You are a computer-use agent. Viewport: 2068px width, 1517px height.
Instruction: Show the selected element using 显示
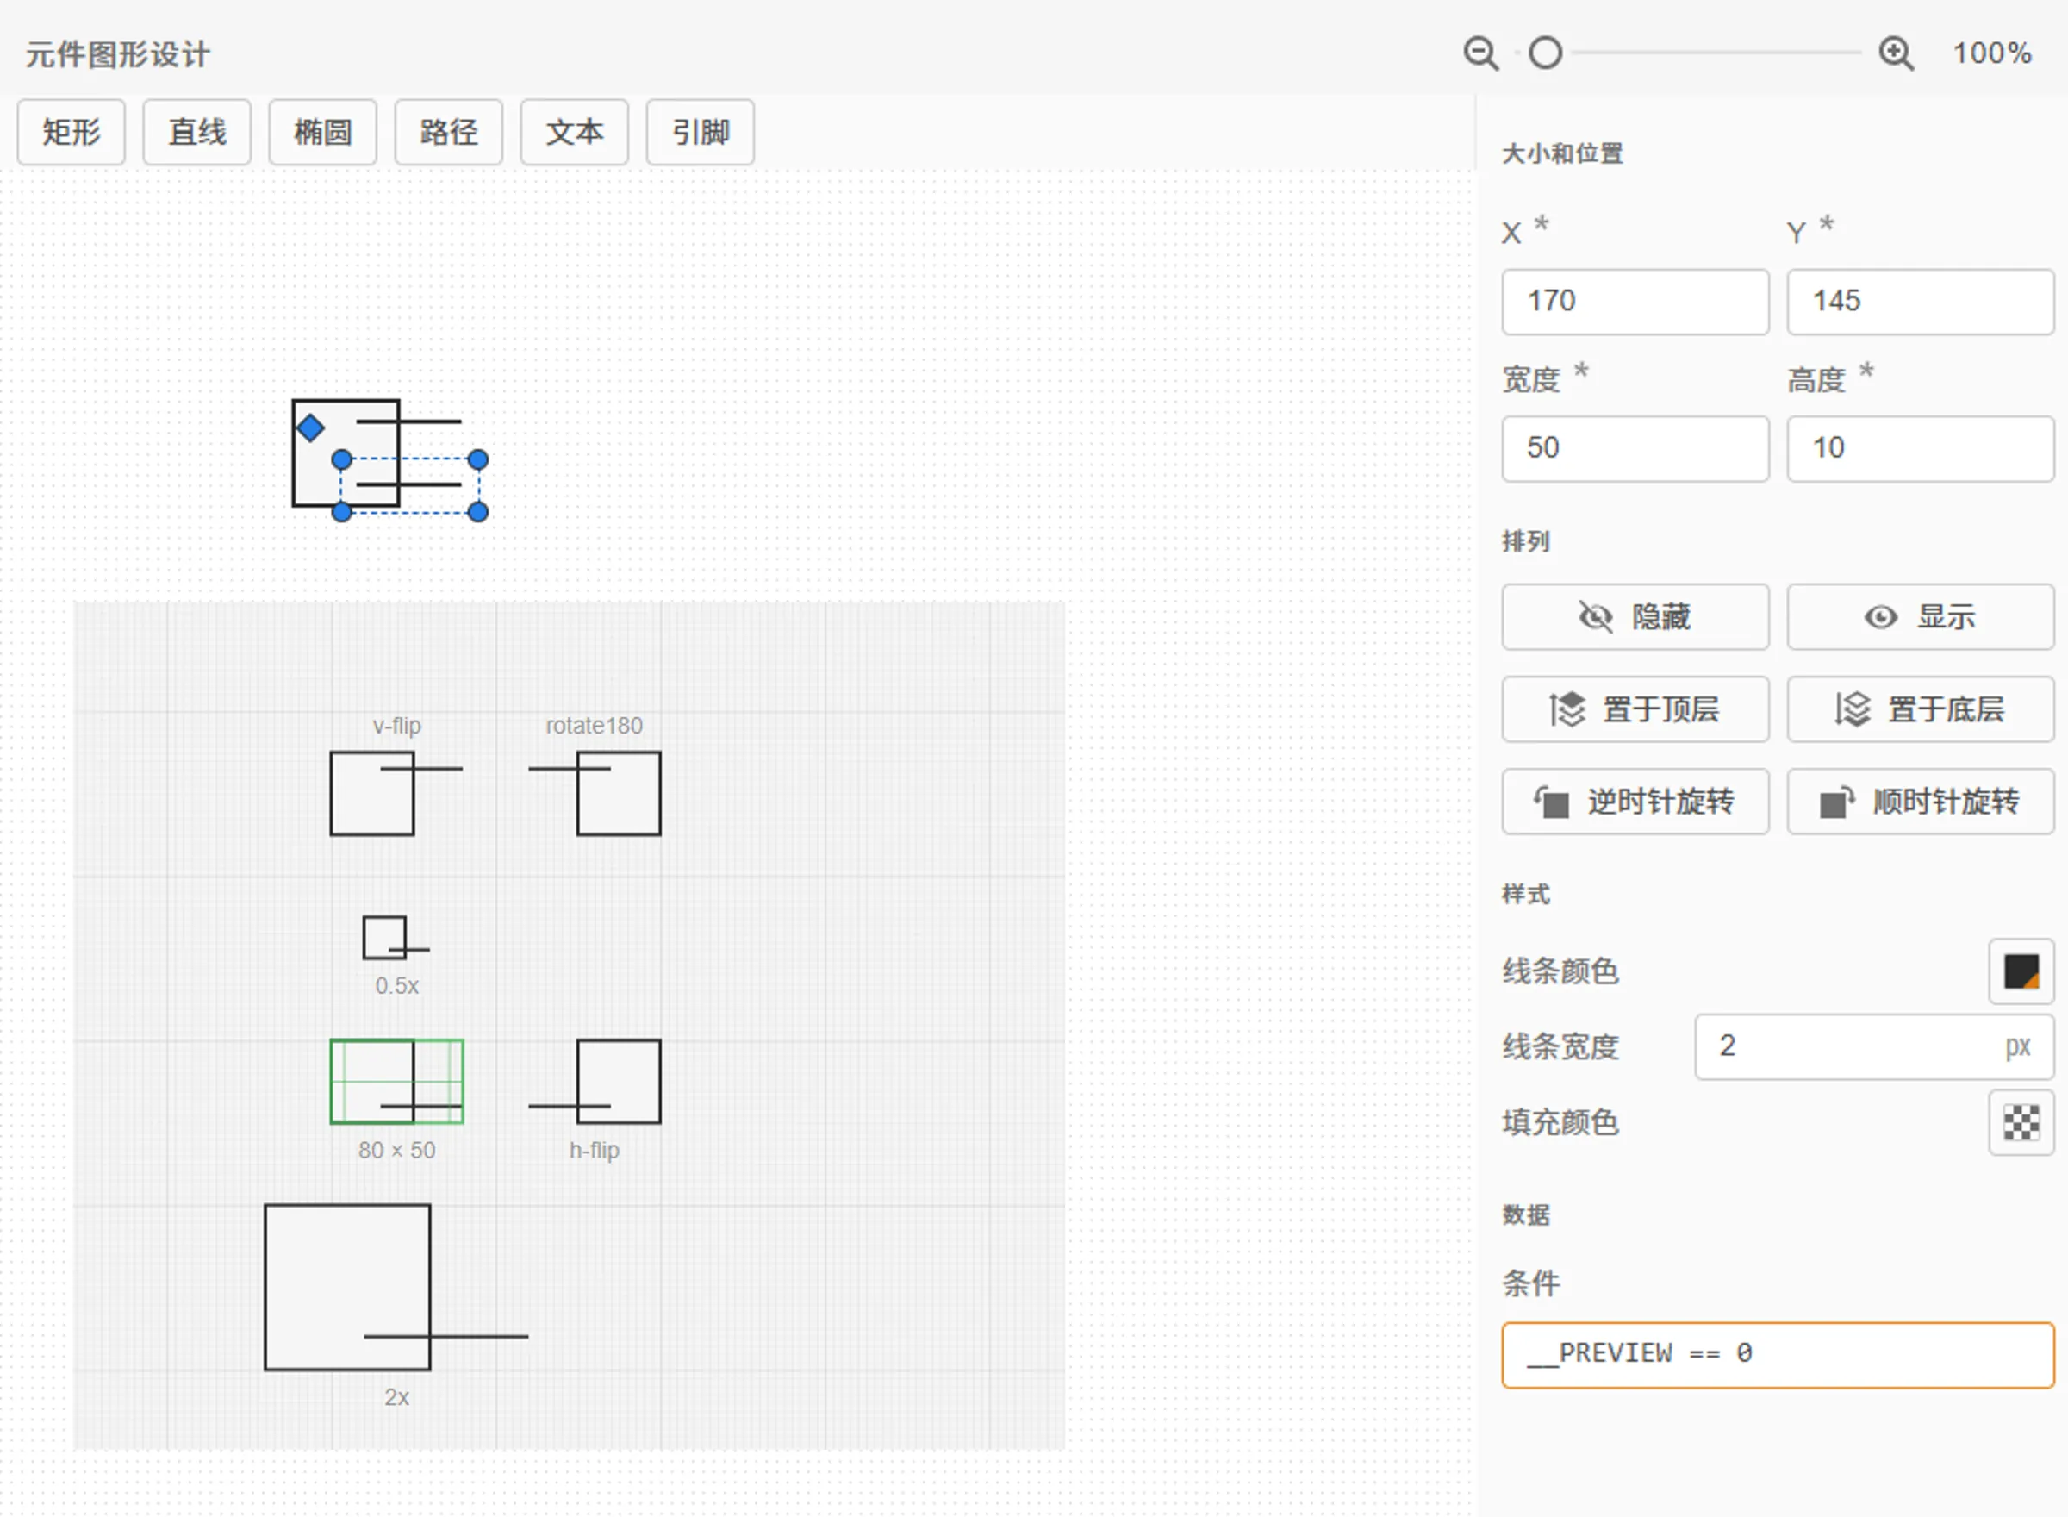coord(1919,617)
